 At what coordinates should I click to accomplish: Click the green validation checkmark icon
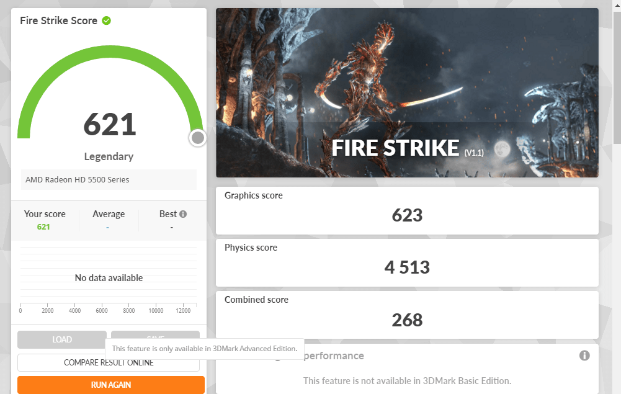(x=106, y=20)
